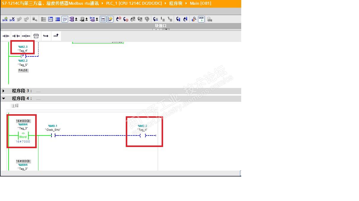
Task: Click the last toolbar icon with cylinder
Action: [210, 19]
